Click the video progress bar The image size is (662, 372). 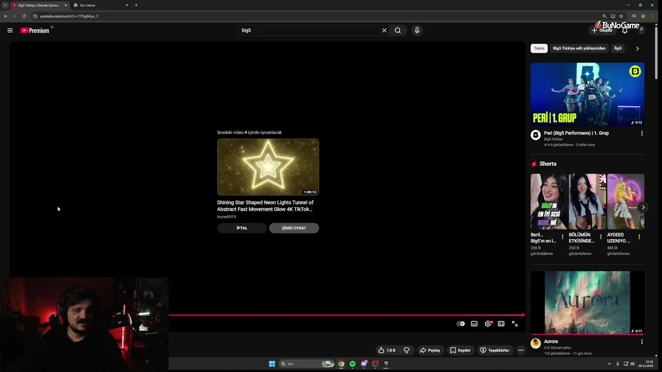346,315
